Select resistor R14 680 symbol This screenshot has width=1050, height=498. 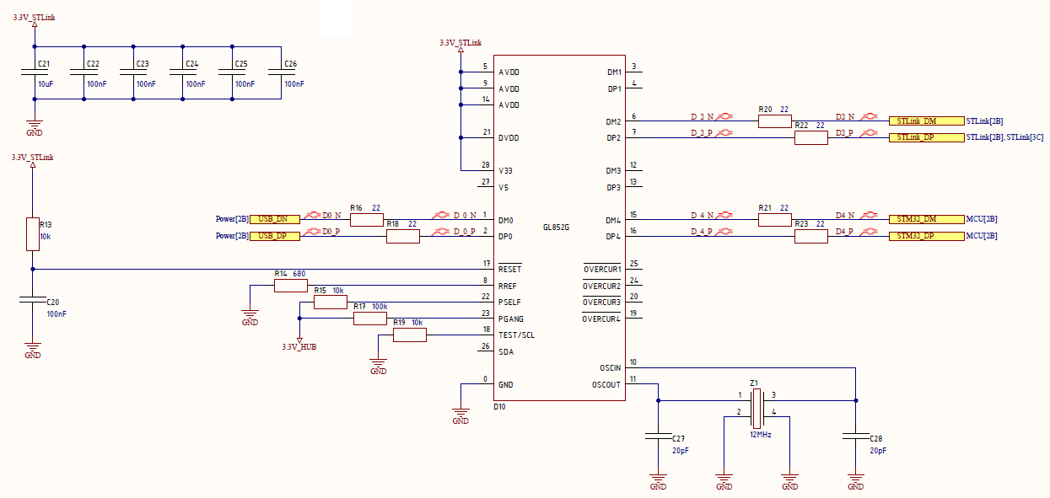[x=290, y=286]
